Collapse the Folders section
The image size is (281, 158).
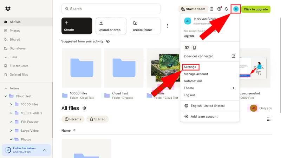6,88
